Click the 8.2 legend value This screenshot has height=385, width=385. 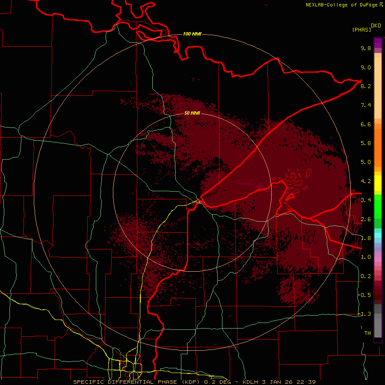[x=366, y=86]
